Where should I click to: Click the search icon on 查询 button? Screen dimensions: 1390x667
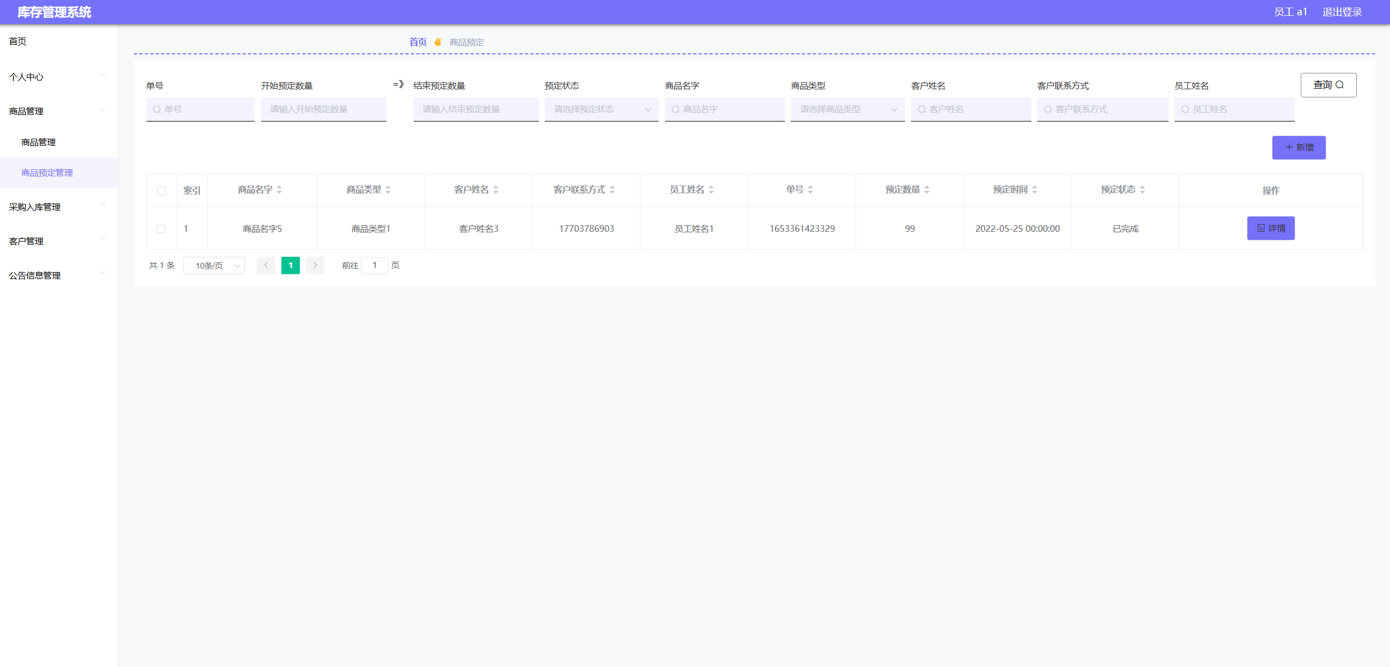(1339, 85)
